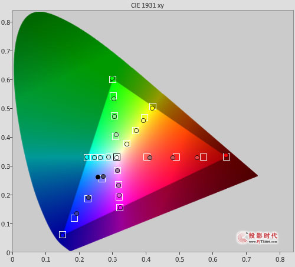Click the green primary measurement point
This screenshot has width=295, height=267.
coord(112,78)
